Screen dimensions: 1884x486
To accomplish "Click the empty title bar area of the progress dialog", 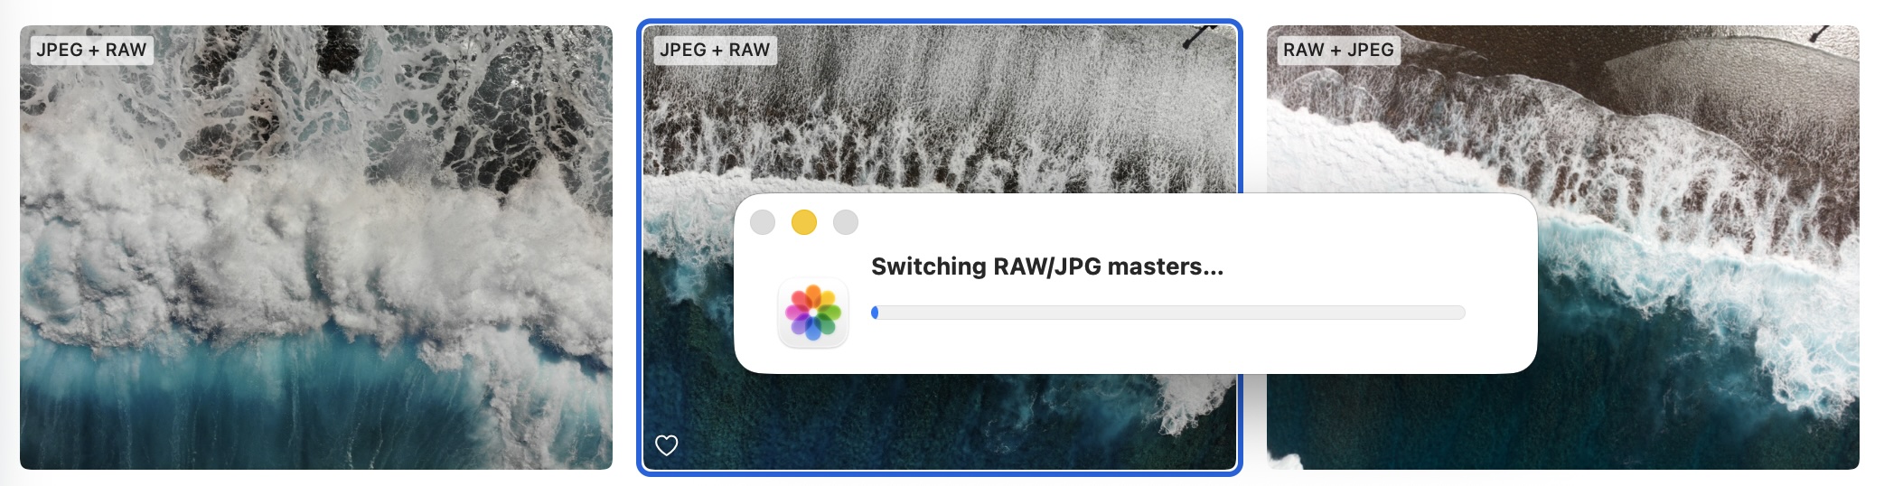I will (1175, 222).
